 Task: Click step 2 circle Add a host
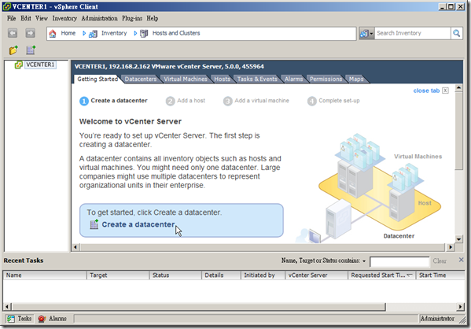click(170, 101)
